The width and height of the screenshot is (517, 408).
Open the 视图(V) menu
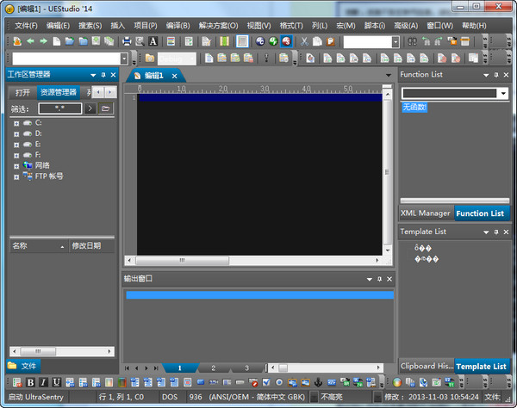click(258, 26)
